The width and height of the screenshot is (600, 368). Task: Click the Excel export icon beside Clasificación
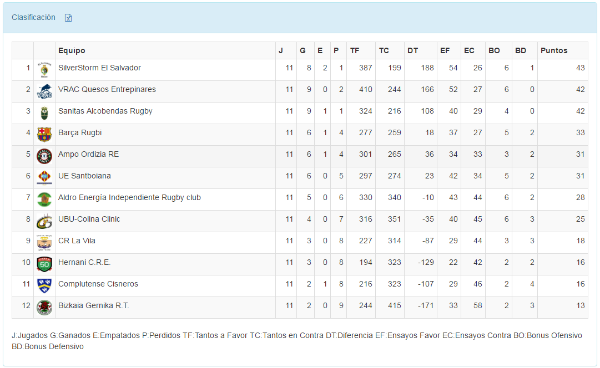click(68, 18)
